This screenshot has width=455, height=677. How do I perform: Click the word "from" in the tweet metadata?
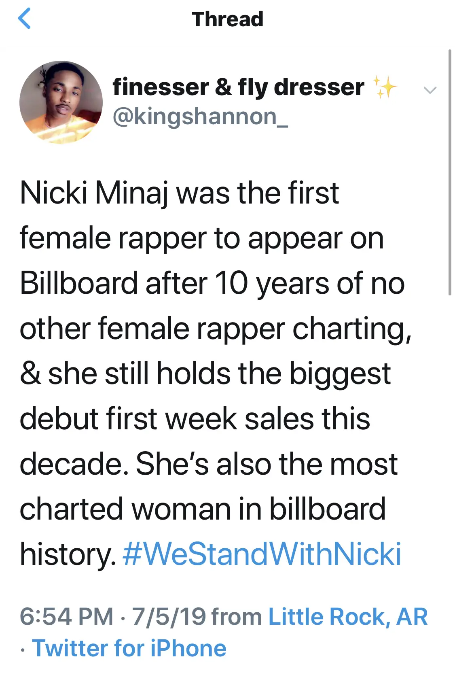point(237,617)
